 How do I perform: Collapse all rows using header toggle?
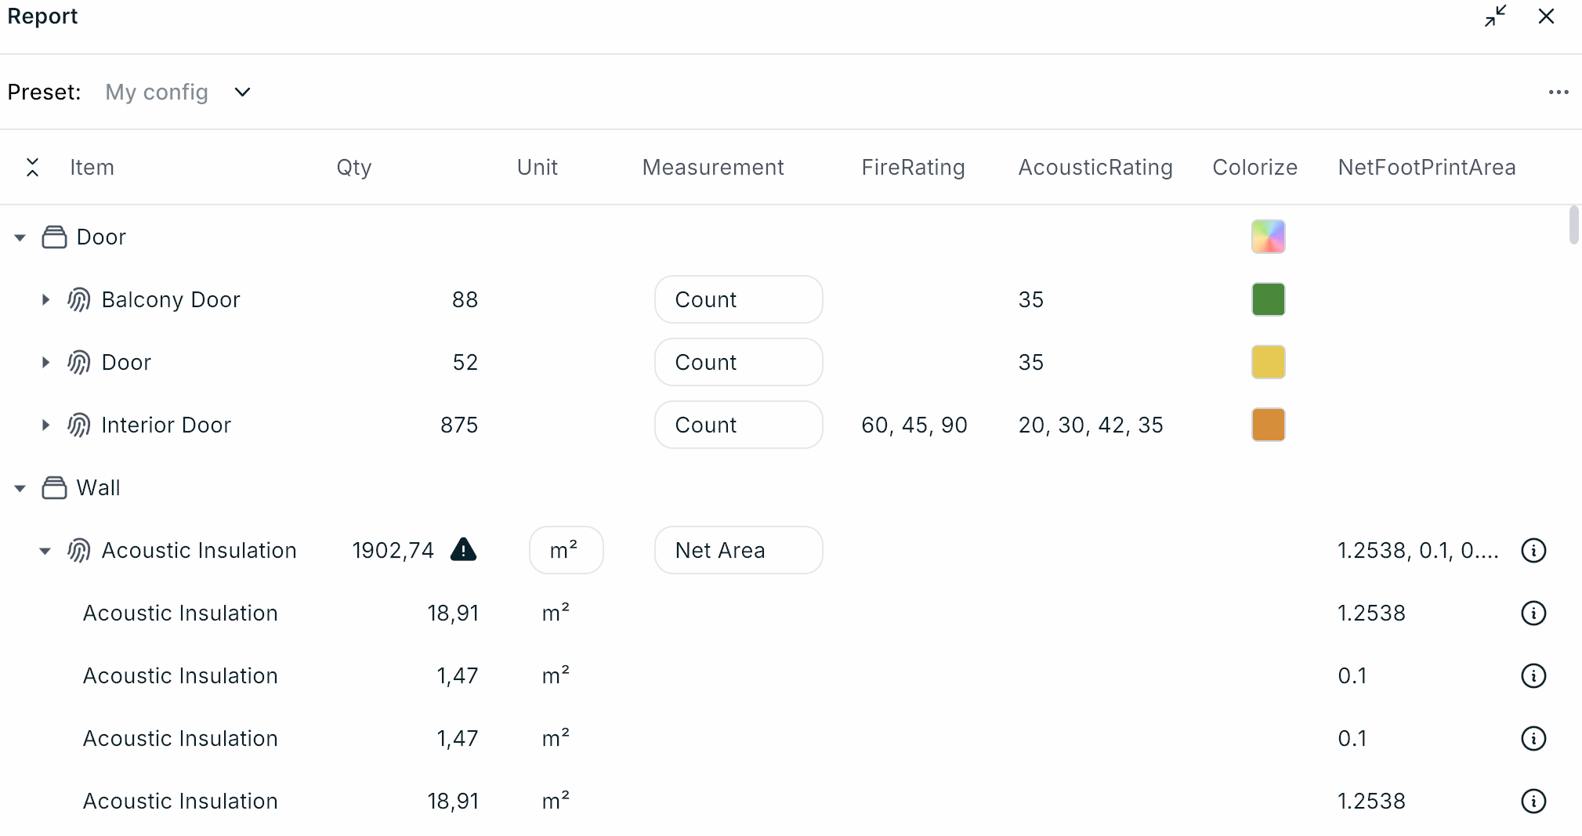point(32,168)
